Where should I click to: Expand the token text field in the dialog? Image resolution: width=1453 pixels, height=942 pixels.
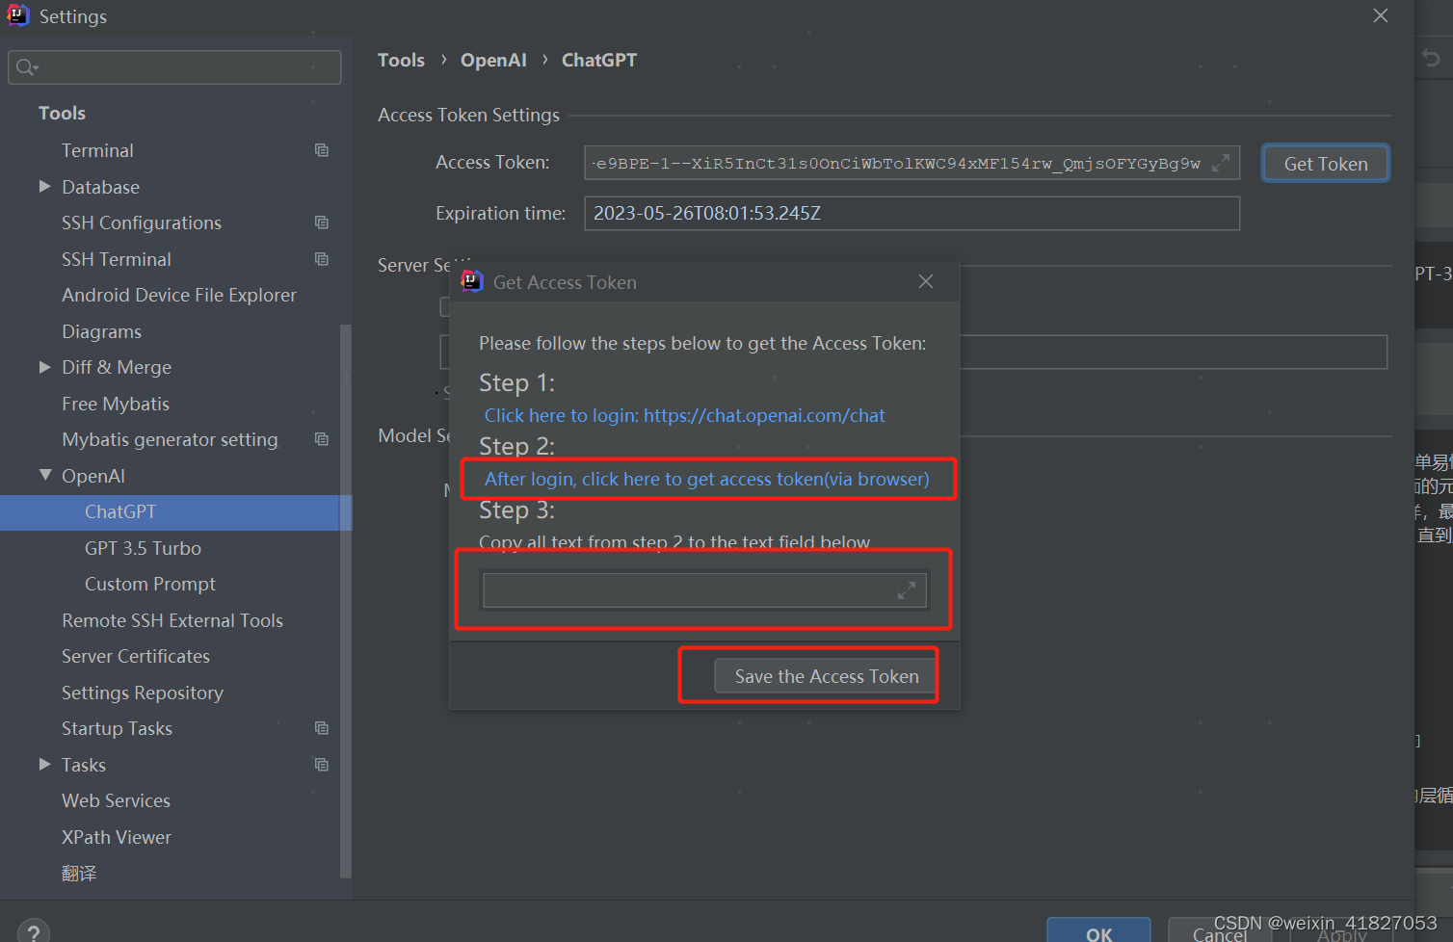tap(907, 590)
